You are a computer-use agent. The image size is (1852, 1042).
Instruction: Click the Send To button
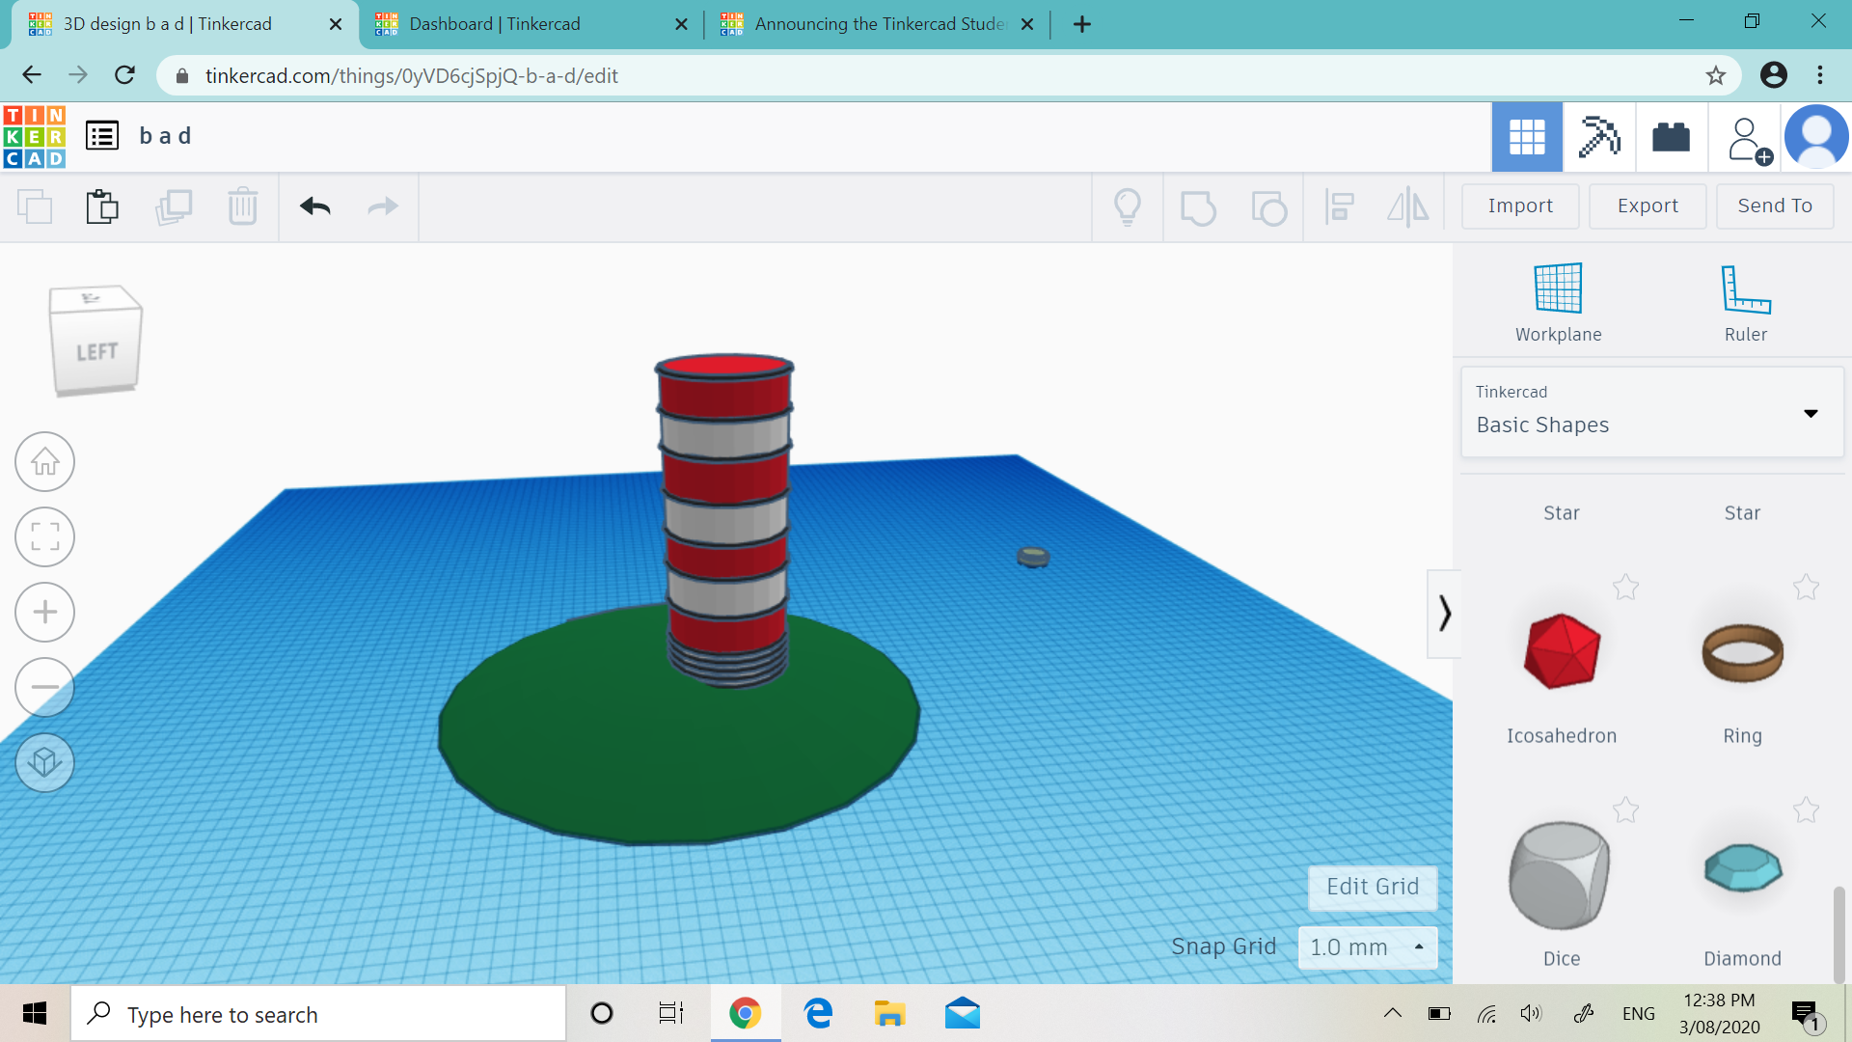1775,206
